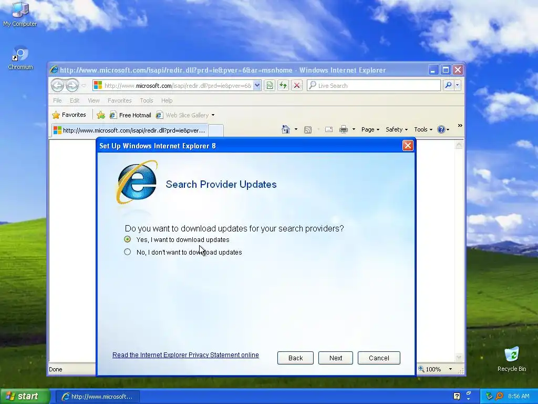This screenshot has height=404, width=538.
Task: Click the language bar options icon
Action: click(x=469, y=399)
